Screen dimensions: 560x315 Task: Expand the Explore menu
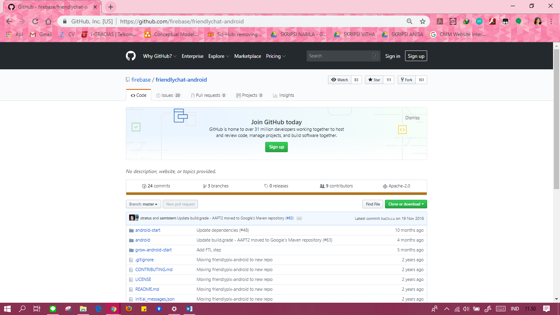pyautogui.click(x=219, y=56)
